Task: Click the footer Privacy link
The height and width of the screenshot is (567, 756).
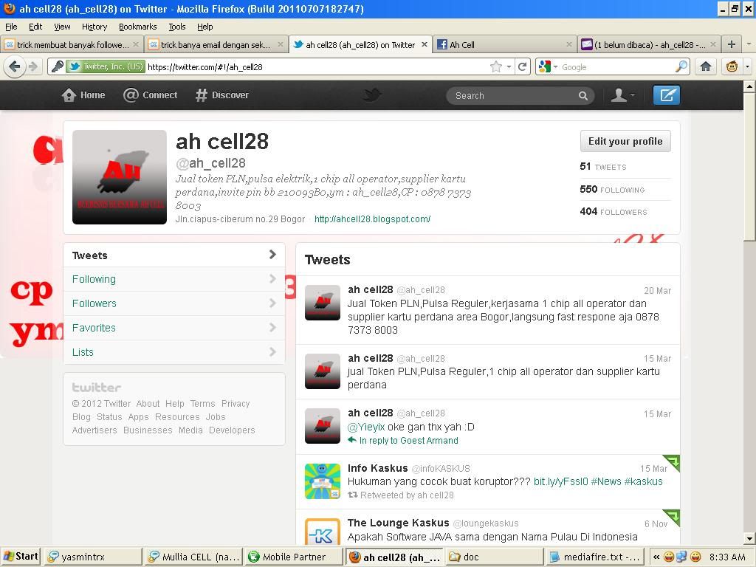Action: (x=236, y=404)
